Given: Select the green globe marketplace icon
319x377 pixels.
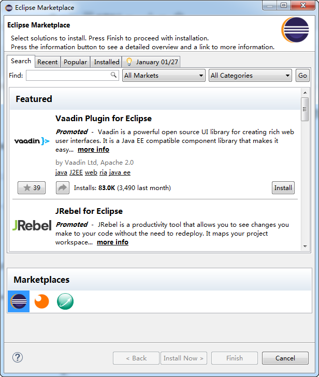Looking at the screenshot, I should coord(65,301).
